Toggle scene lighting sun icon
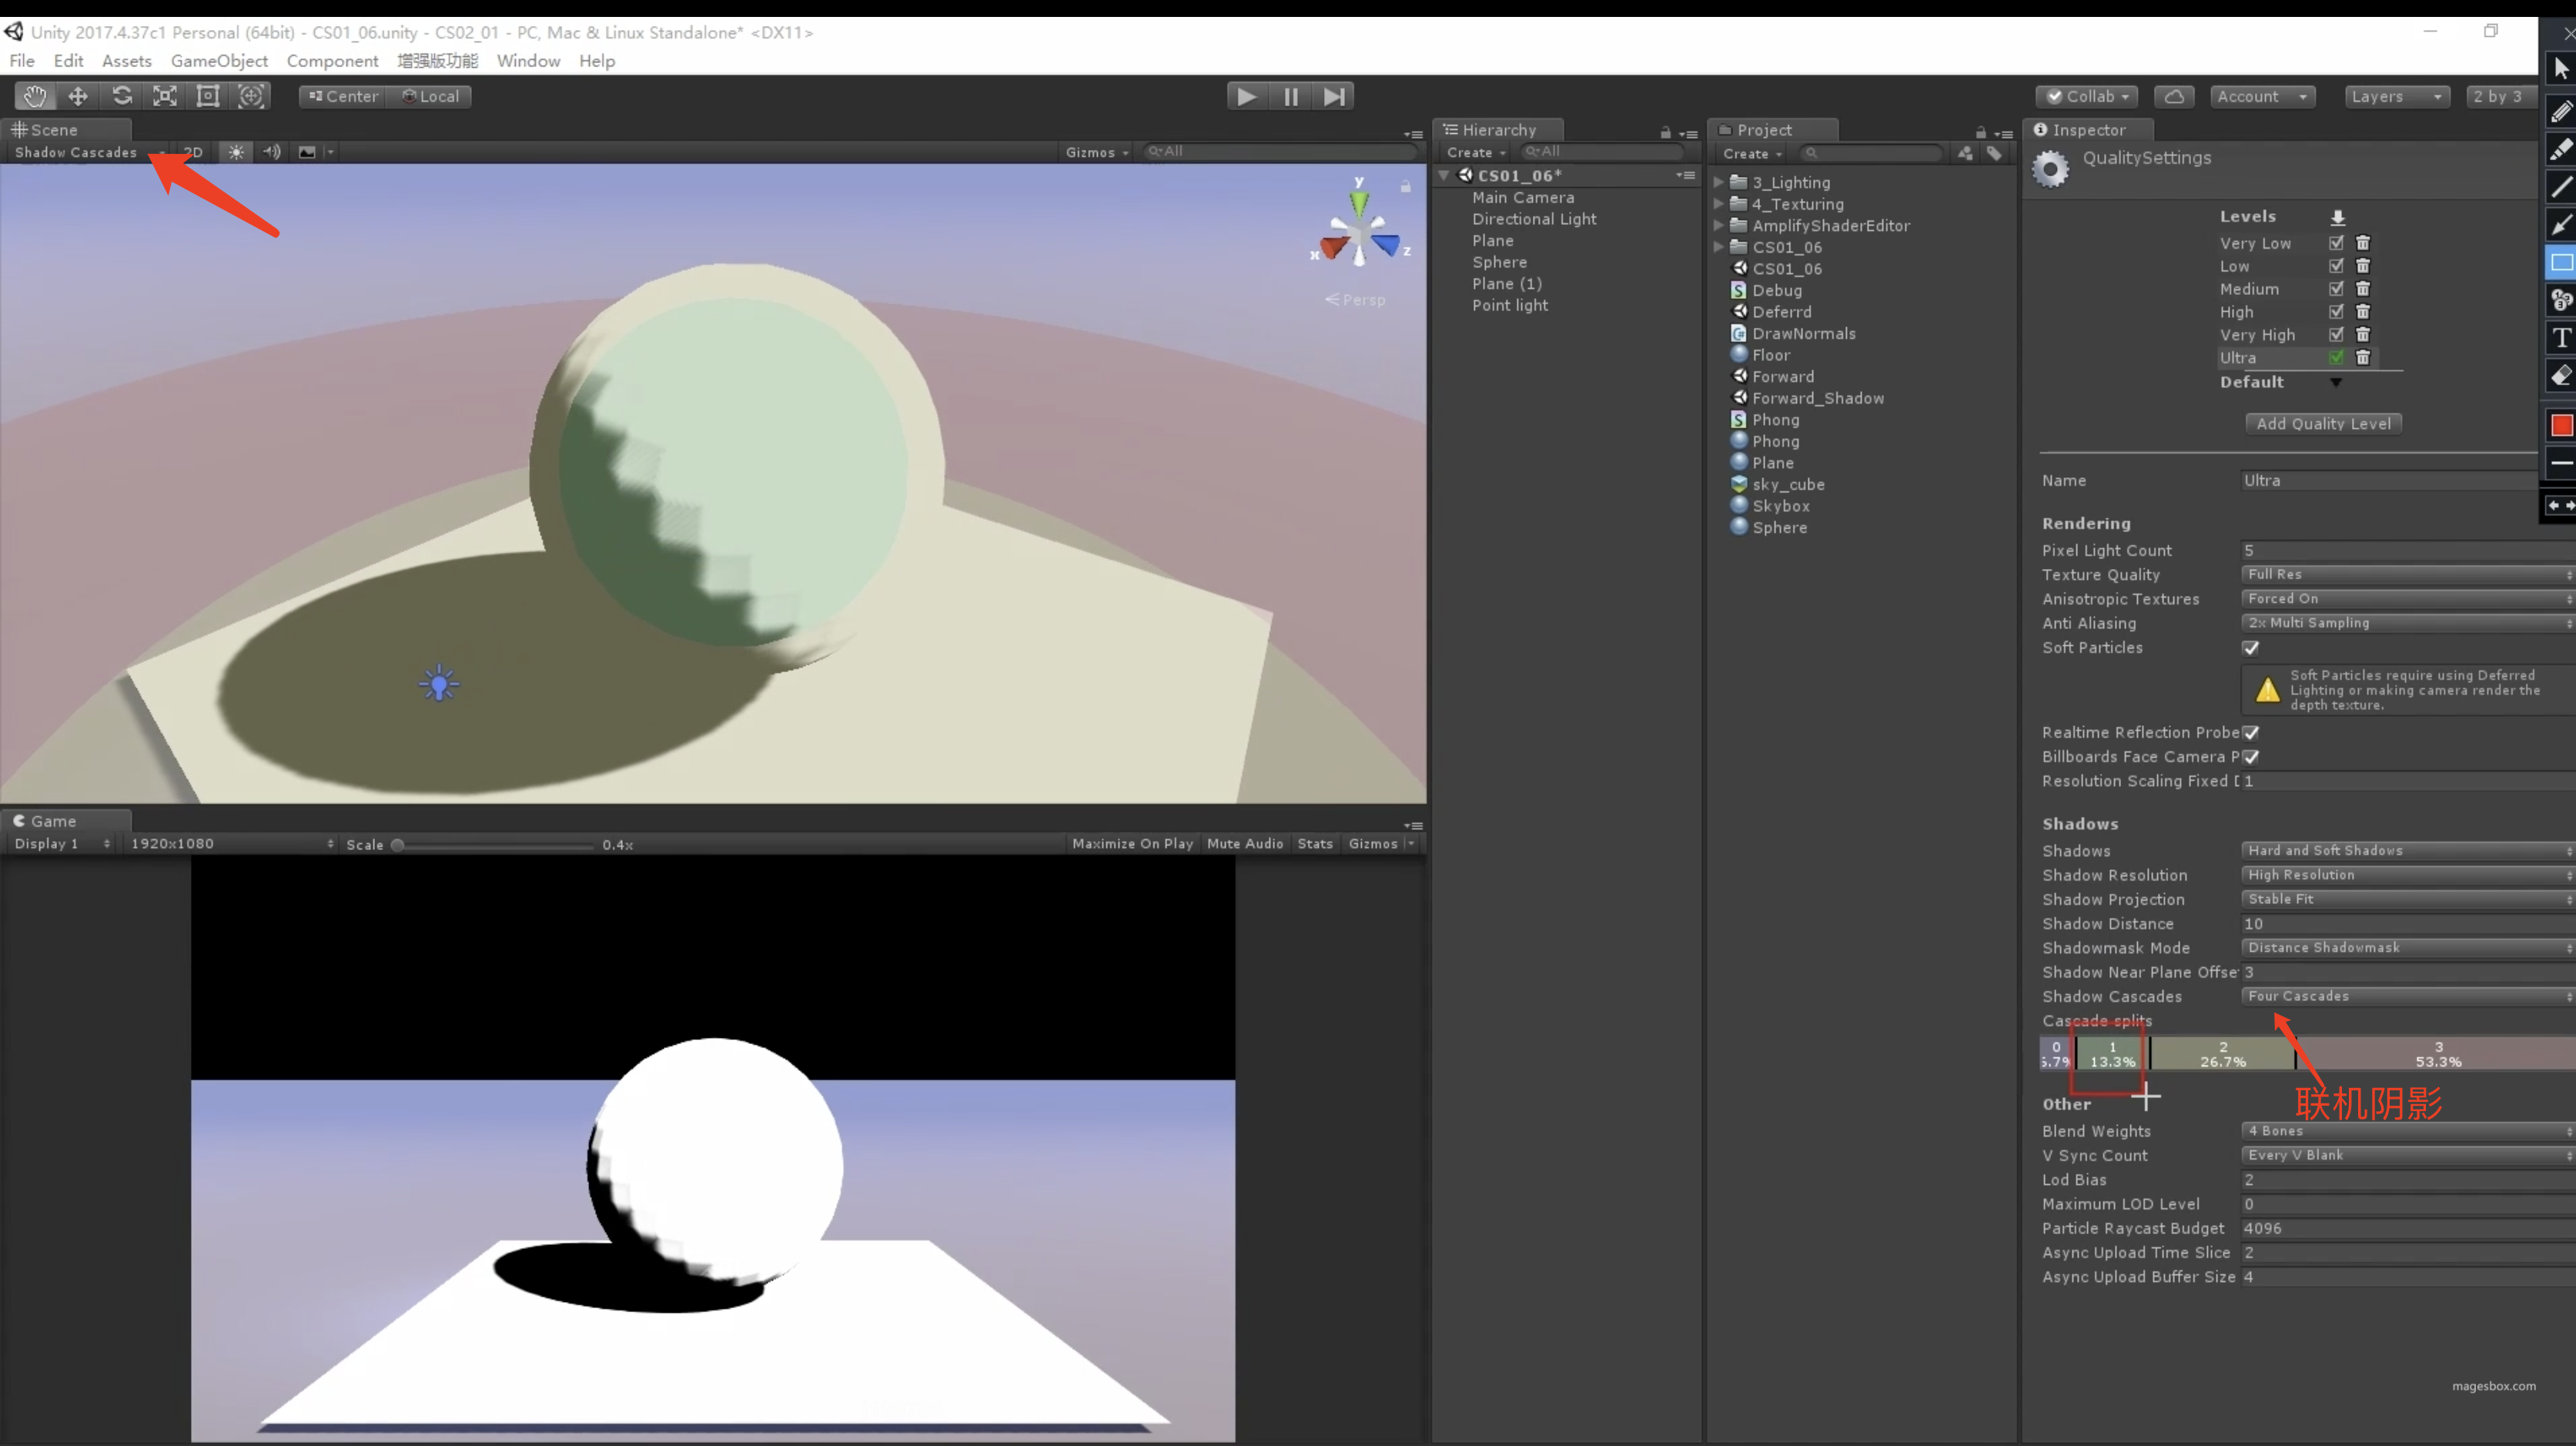 point(236,152)
